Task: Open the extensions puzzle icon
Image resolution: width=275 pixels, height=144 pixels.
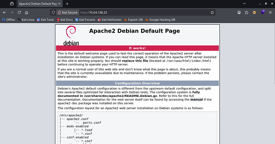Action: pos(247,12)
